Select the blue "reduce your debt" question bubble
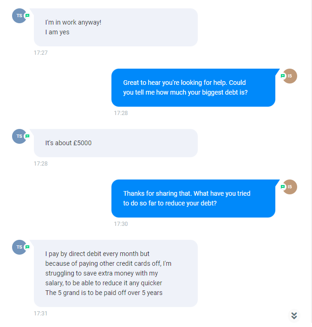The image size is (312, 327). tap(193, 199)
